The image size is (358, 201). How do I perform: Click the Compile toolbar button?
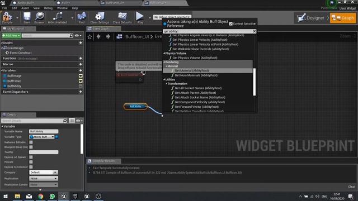pyautogui.click(x=7, y=18)
